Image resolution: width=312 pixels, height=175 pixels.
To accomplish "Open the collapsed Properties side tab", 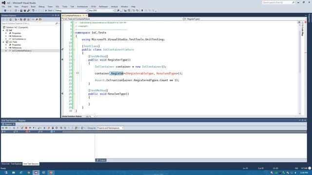I will [309, 18].
